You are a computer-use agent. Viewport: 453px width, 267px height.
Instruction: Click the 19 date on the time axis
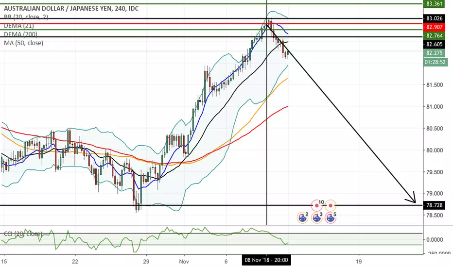359,262
